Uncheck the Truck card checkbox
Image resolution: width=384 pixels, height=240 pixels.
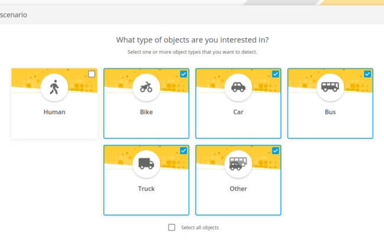[183, 151]
